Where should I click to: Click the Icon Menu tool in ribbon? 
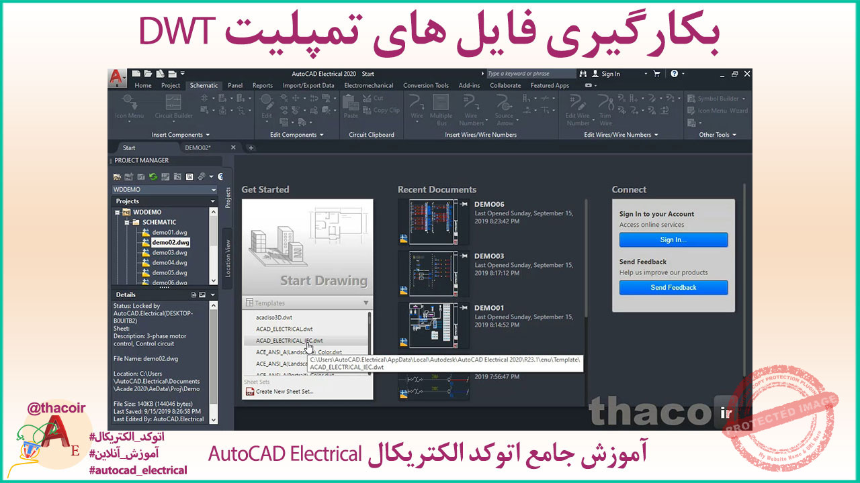pos(129,106)
